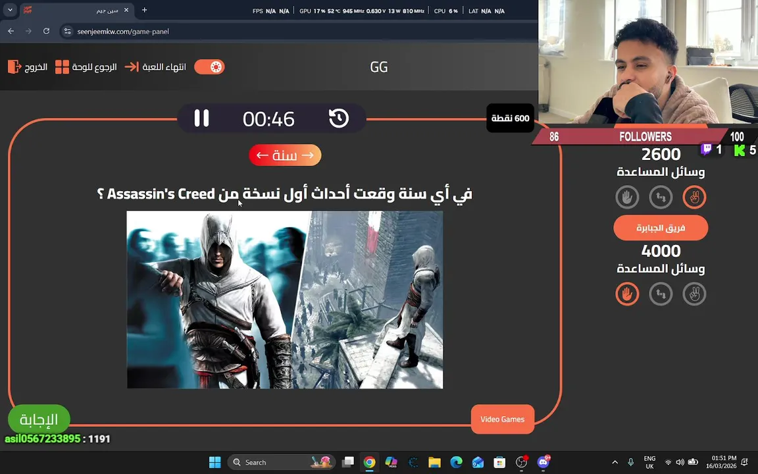Use the second team's two-finger help icon
Image resolution: width=758 pixels, height=474 pixels.
pos(694,294)
